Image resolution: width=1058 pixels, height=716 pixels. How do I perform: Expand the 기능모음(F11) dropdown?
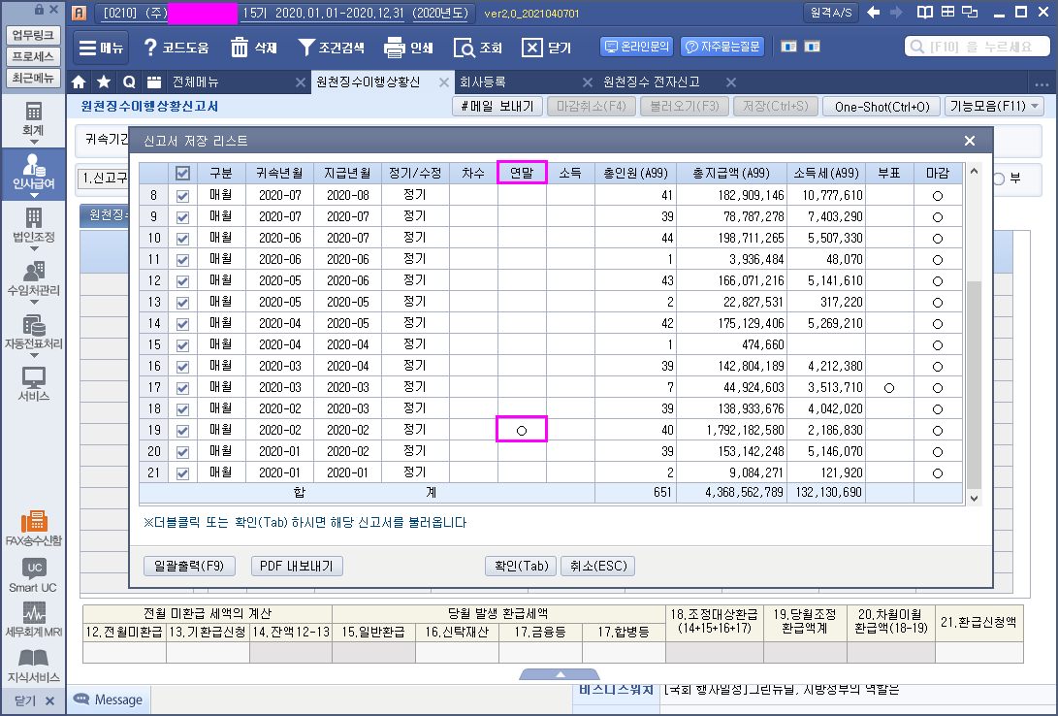[994, 107]
